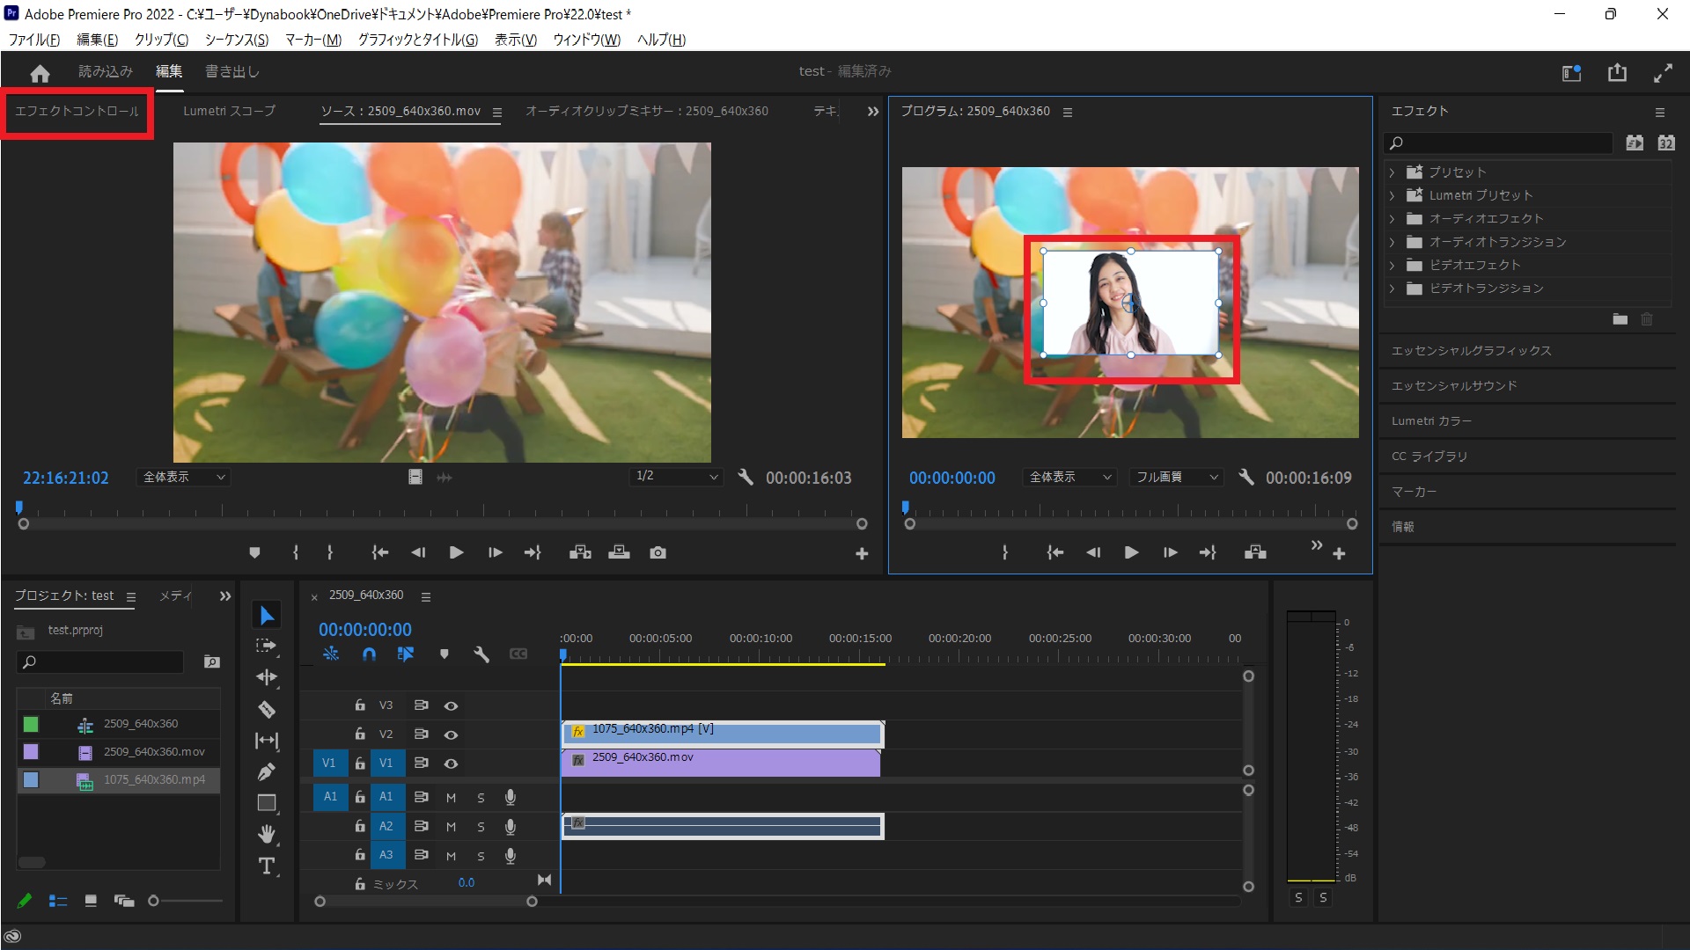Select the Pen tool
Image resolution: width=1690 pixels, height=950 pixels.
267,771
